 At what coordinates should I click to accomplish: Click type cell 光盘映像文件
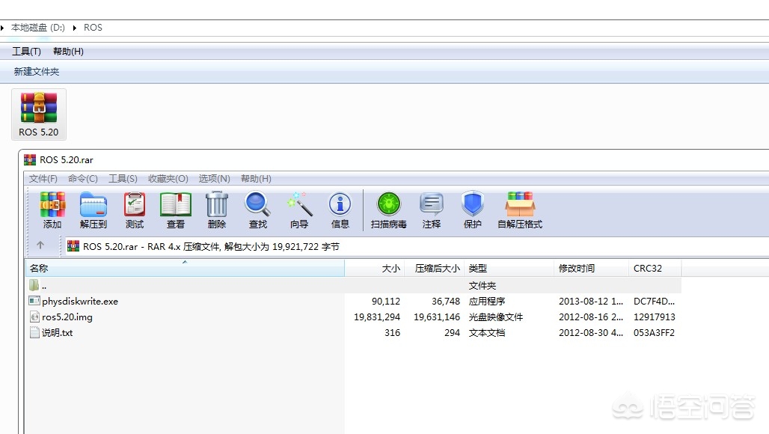(495, 317)
